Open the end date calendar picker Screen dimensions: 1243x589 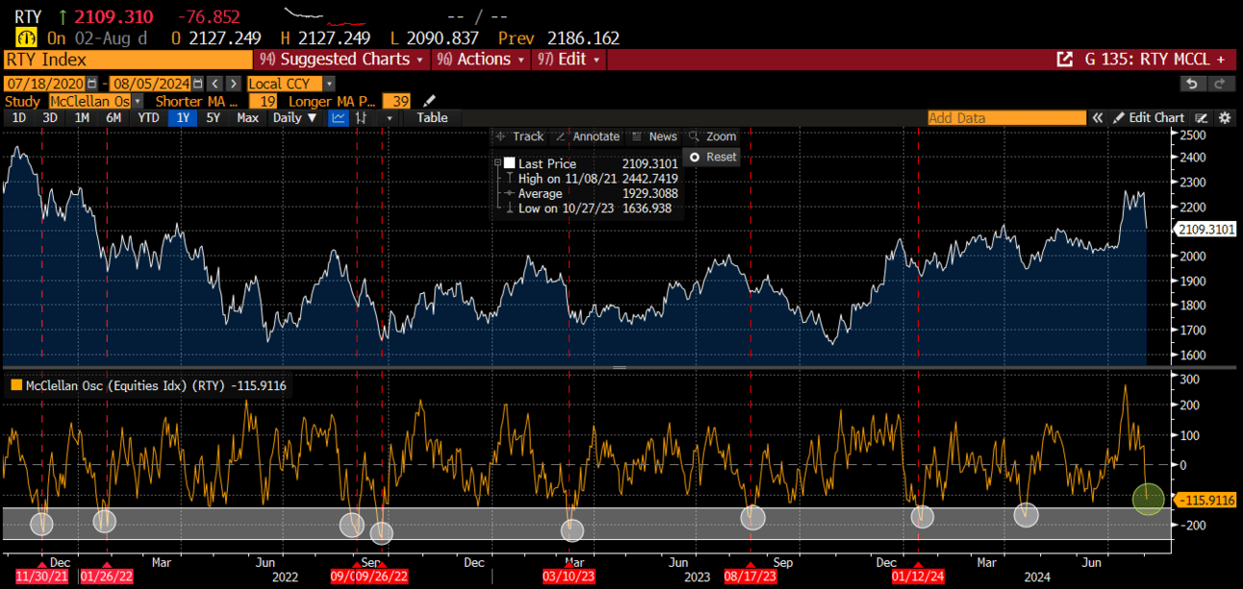coord(198,84)
